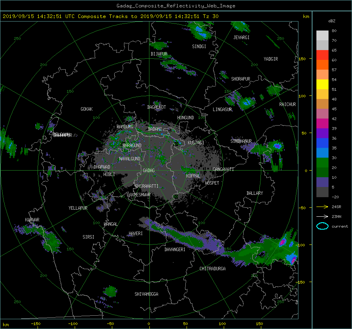
Task: Select the BAGALKOT label
Action: [156, 107]
